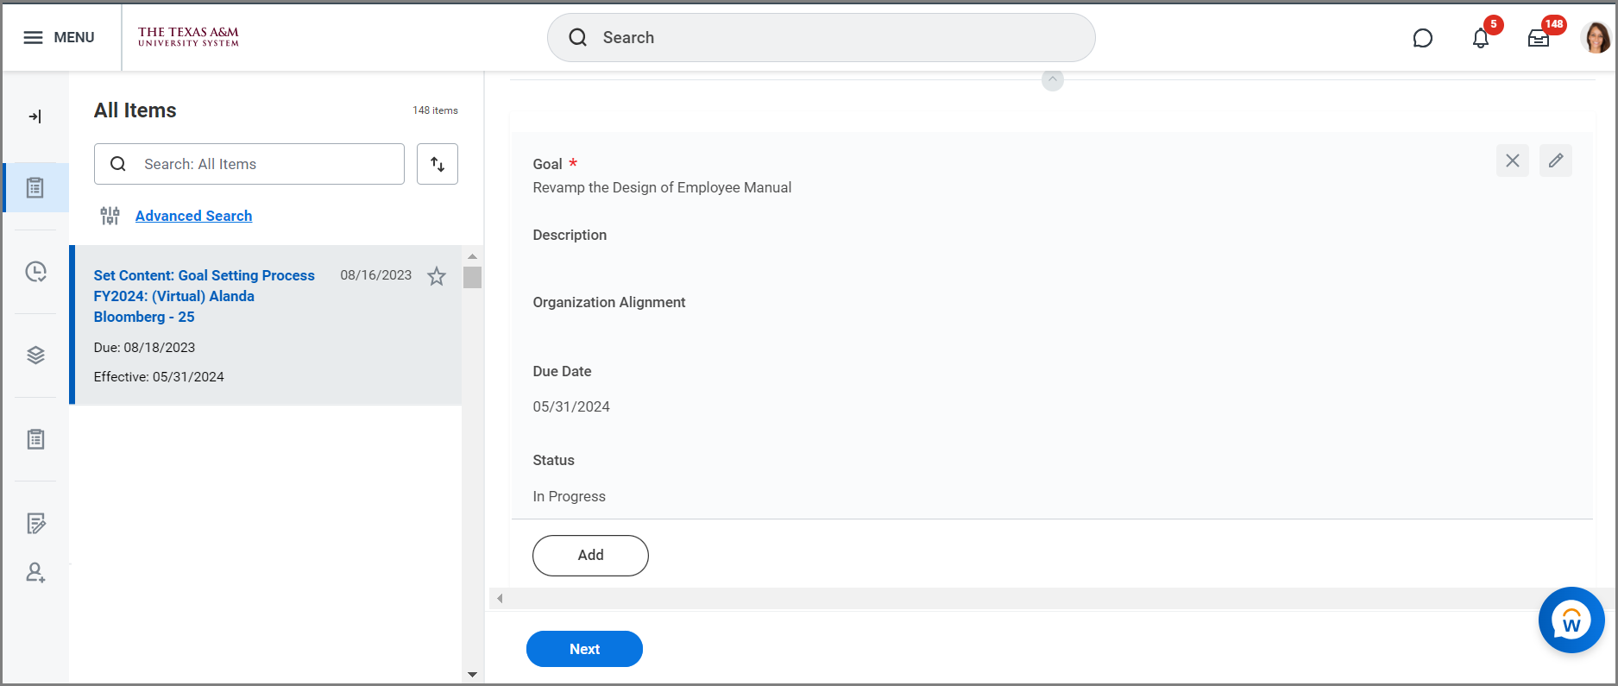Click the pencil edit goal icon
Viewport: 1618px width, 686px height.
point(1555,160)
